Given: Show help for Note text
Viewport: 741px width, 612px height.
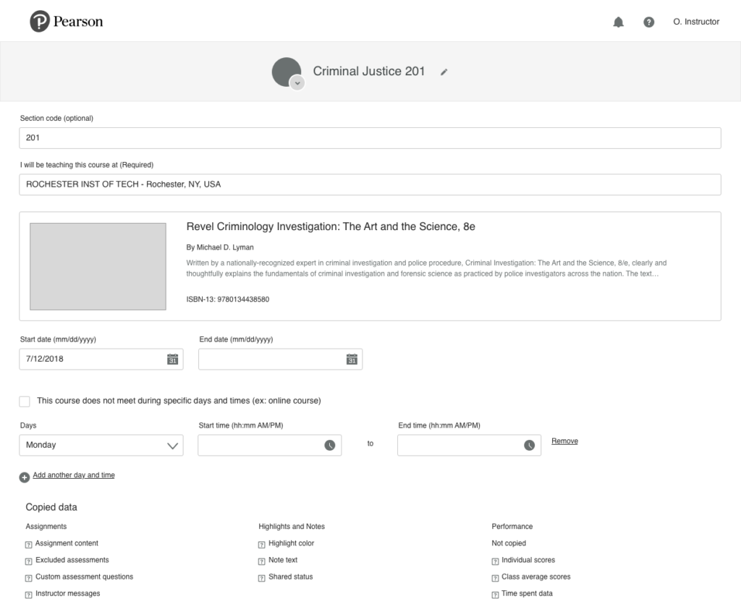Looking at the screenshot, I should click(261, 561).
